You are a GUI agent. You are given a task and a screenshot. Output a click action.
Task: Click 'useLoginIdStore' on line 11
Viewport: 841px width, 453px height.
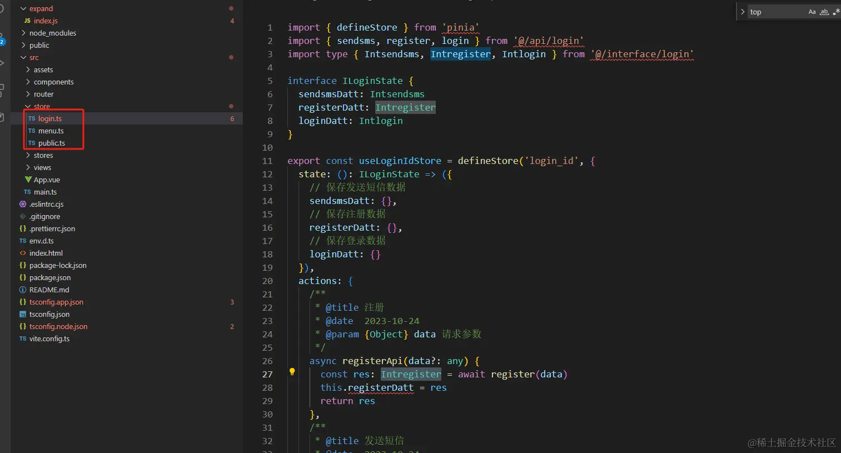point(400,161)
